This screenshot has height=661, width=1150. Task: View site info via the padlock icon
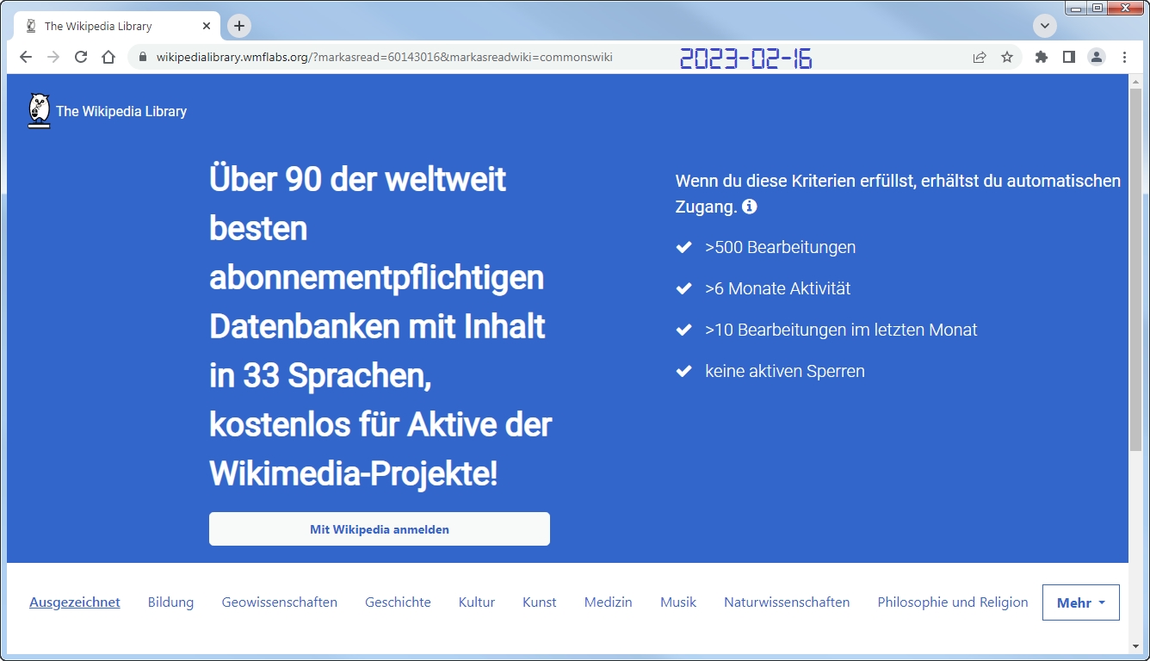143,57
